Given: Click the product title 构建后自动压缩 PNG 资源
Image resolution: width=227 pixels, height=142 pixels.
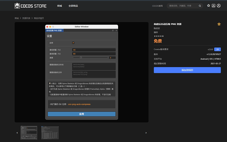Looking at the screenshot, I should 167,24.
